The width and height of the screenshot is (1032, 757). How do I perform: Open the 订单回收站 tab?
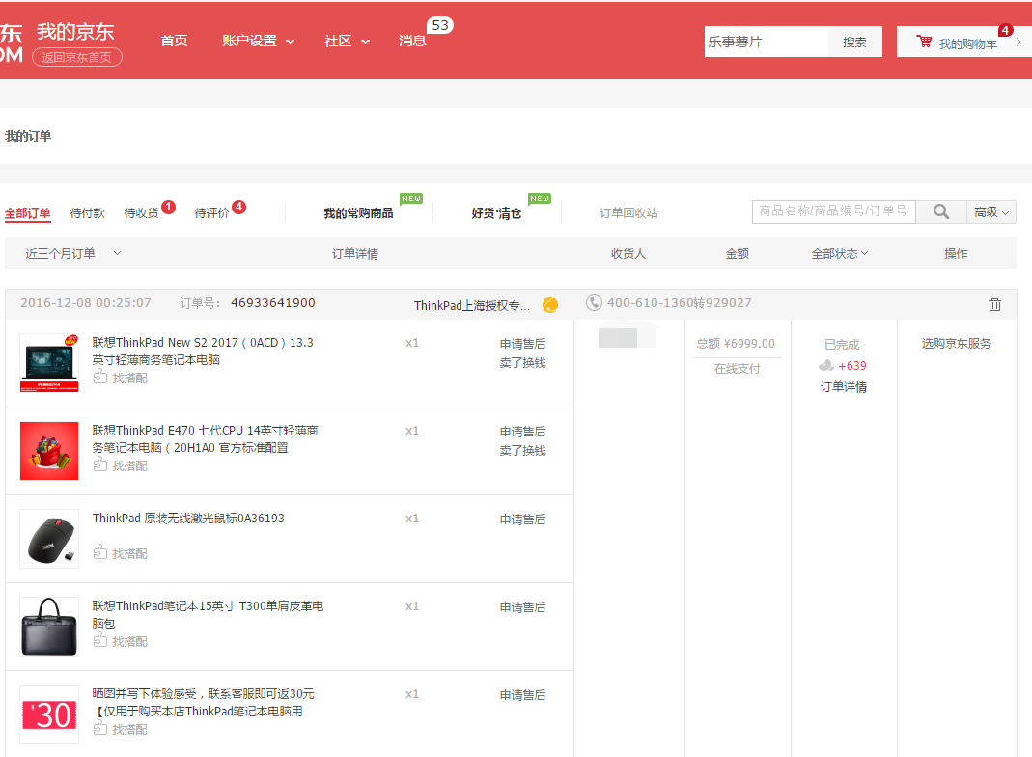coord(628,213)
